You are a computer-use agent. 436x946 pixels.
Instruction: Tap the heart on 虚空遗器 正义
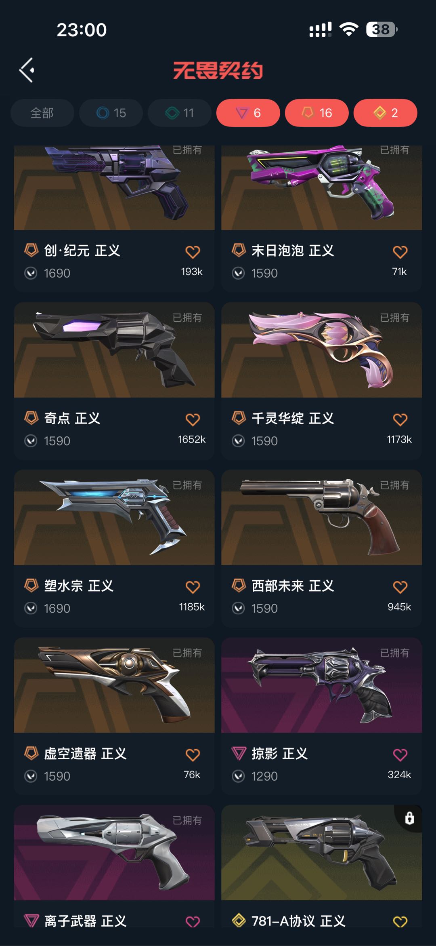193,755
